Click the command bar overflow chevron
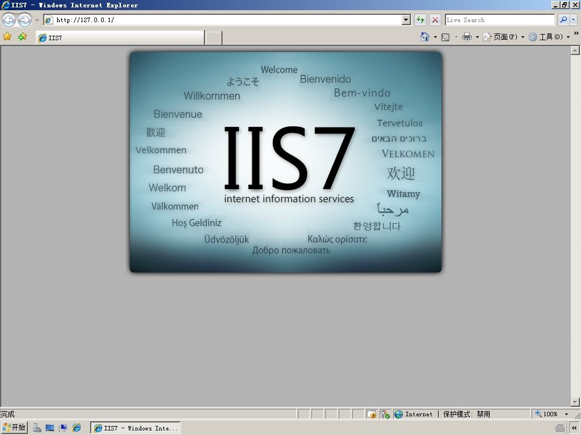Image resolution: width=581 pixels, height=435 pixels. click(x=576, y=33)
